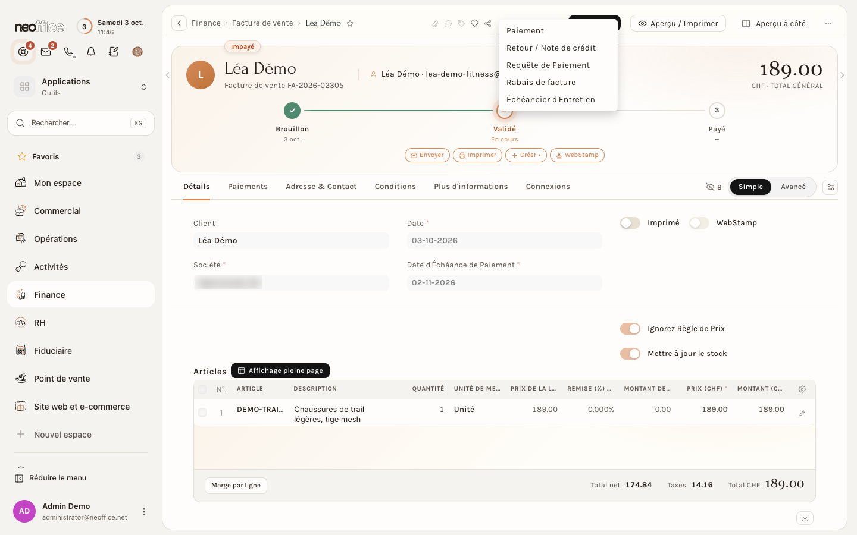Select Requête de Paiement menu entry

(558, 65)
